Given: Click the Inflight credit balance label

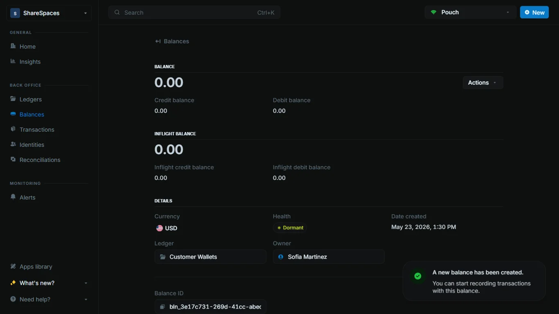Looking at the screenshot, I should pos(184,167).
